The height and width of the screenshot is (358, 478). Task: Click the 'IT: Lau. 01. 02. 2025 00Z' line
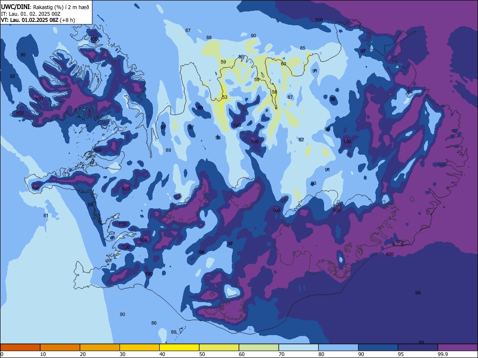pyautogui.click(x=31, y=14)
